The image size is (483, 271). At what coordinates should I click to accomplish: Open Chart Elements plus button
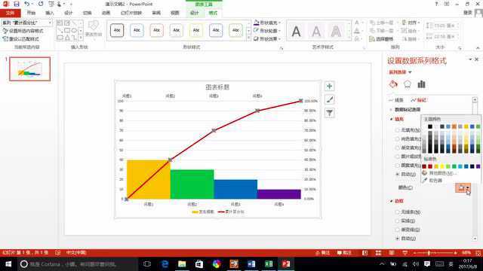pyautogui.click(x=329, y=87)
